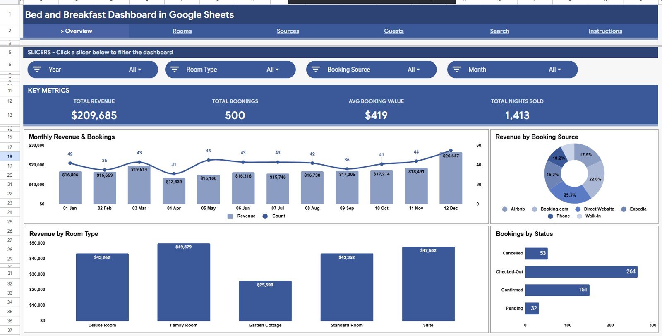
Task: Click the Revenue by Booking Source title
Action: click(537, 137)
